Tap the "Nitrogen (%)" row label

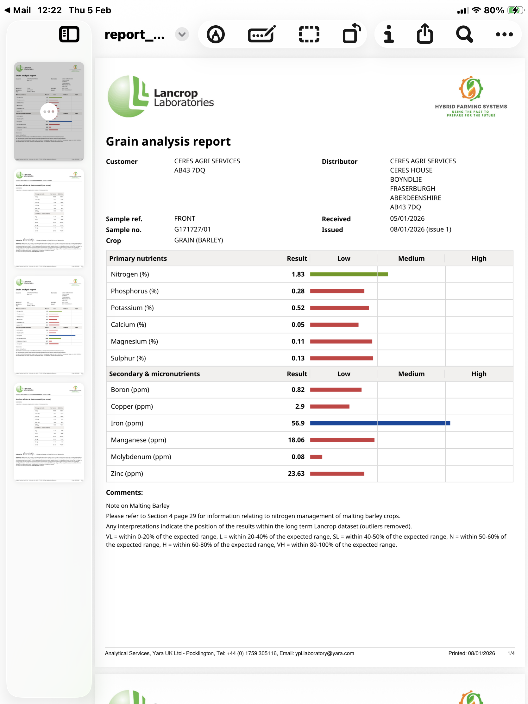coord(130,274)
